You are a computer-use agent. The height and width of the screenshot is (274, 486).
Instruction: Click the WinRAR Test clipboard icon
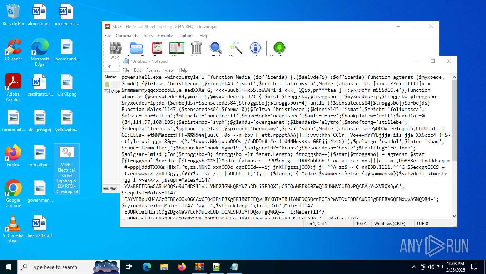coord(157,49)
